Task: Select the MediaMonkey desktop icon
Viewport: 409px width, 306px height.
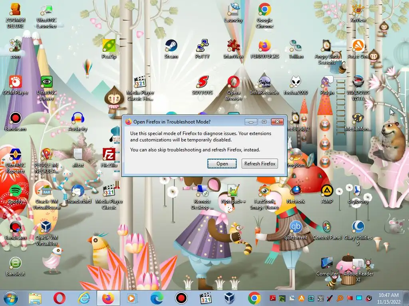Action: tap(358, 121)
